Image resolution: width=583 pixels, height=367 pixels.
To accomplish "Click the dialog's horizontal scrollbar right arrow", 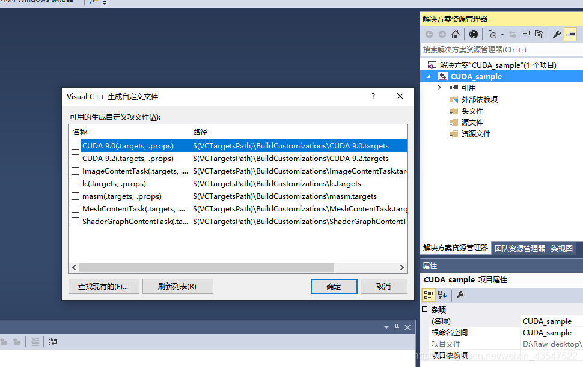I will (401, 267).
